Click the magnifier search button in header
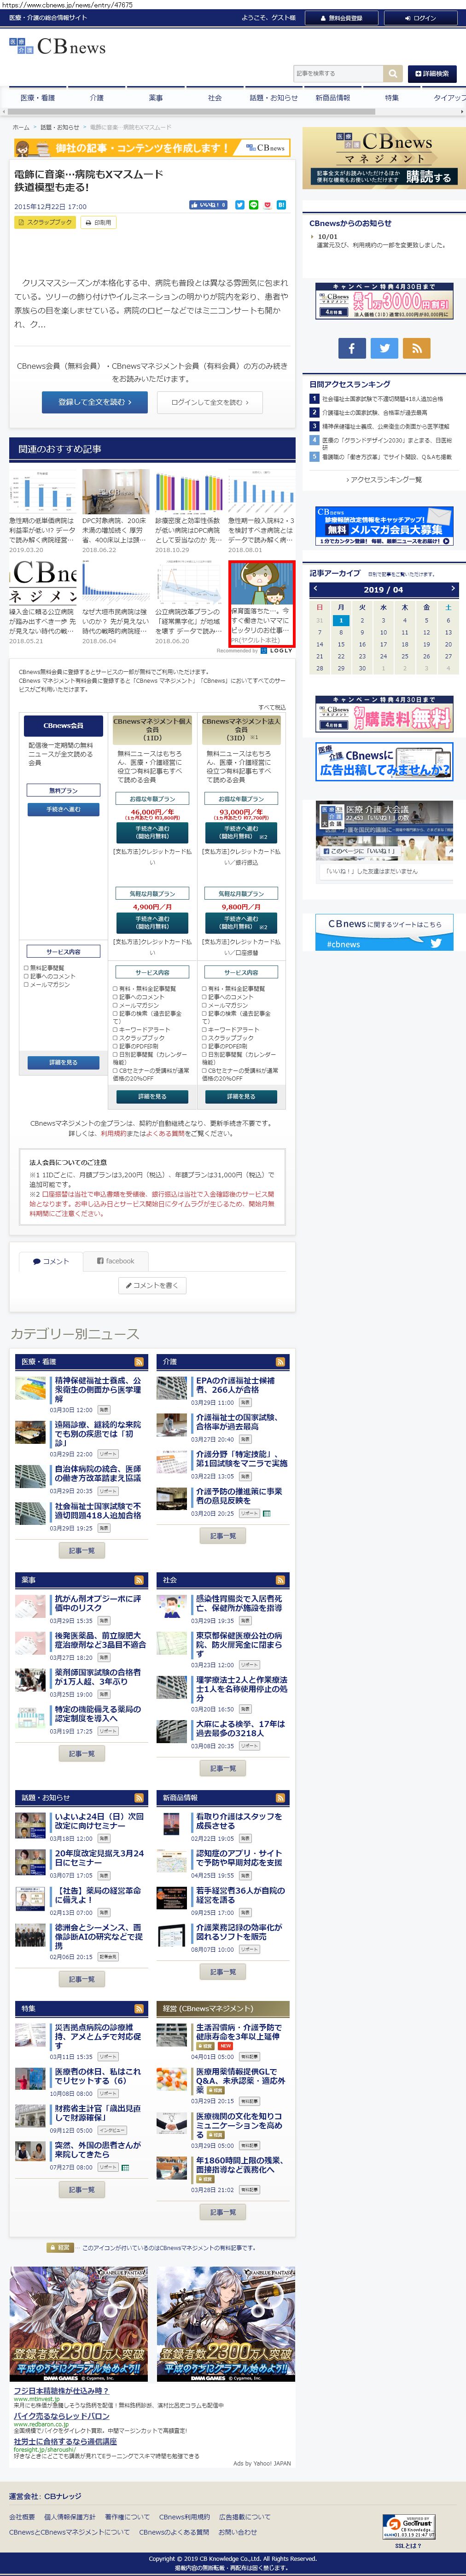 click(393, 73)
